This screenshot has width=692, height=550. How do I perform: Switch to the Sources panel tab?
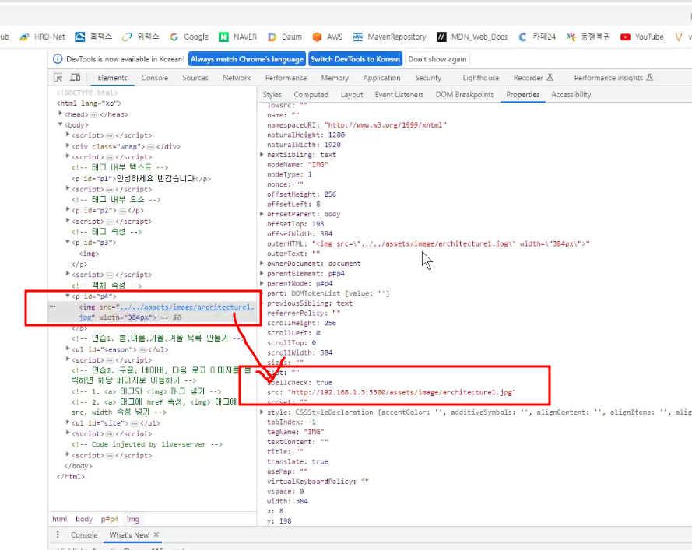click(x=195, y=78)
